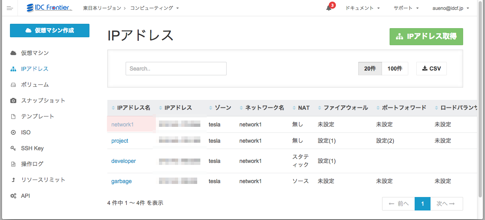Click the disk icon beside ボリューム
485x220 pixels.
[x=13, y=85]
